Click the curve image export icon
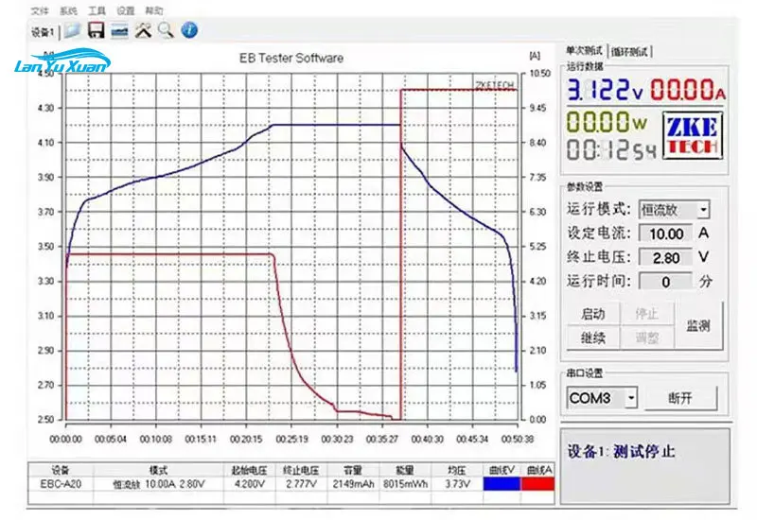 tap(119, 31)
